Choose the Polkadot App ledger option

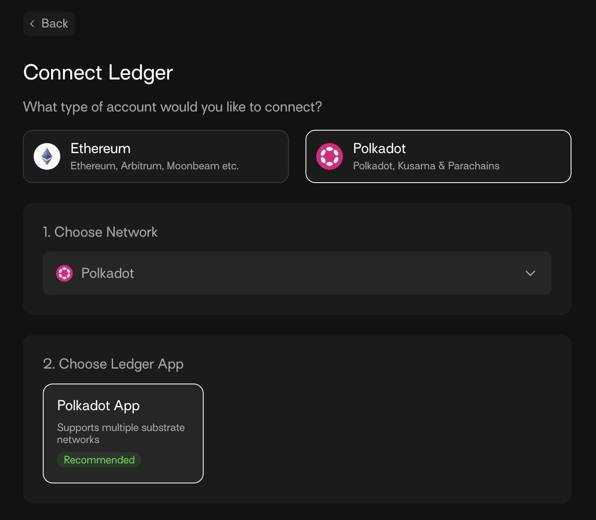pos(123,433)
